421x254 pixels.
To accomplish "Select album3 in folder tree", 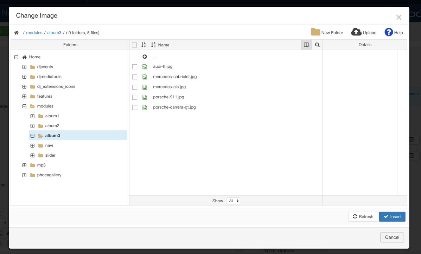I will pos(53,136).
